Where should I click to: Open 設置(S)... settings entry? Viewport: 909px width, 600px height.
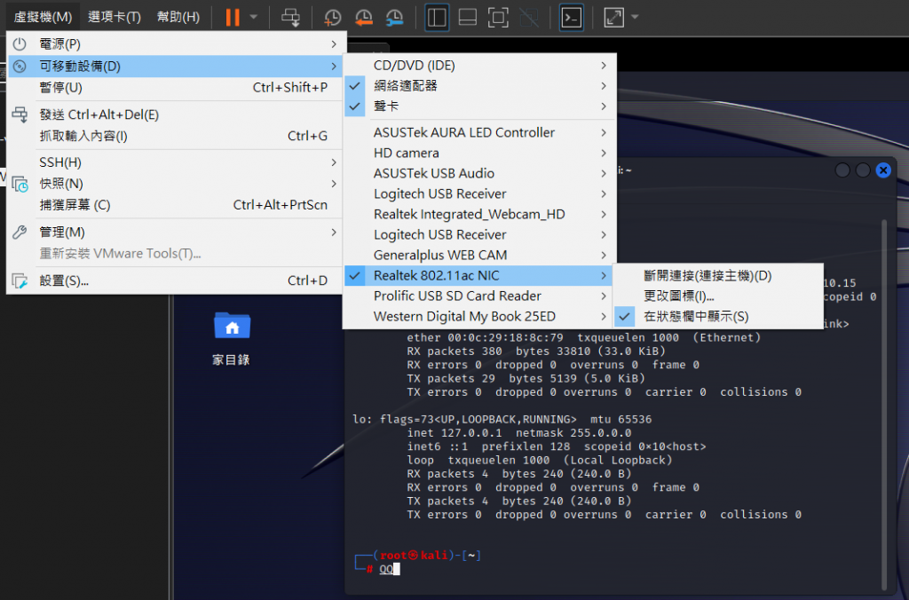(177, 281)
